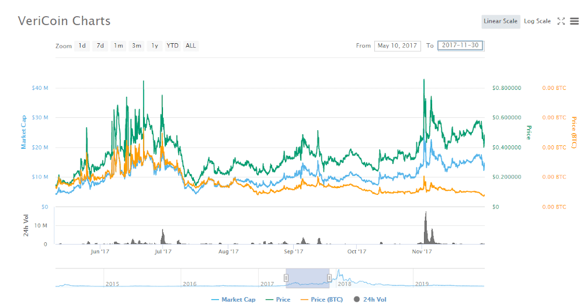
Task: Toggle 24h Vol series in legend
Action: tap(370, 299)
